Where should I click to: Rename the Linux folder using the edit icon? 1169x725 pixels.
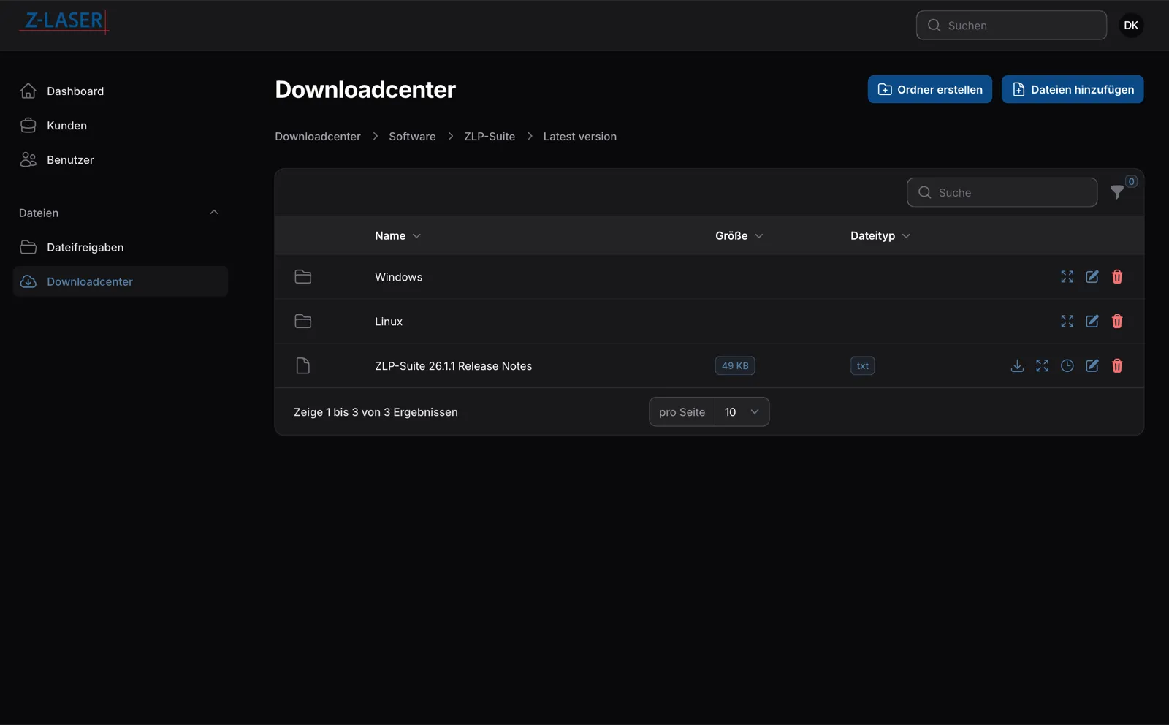click(x=1092, y=322)
